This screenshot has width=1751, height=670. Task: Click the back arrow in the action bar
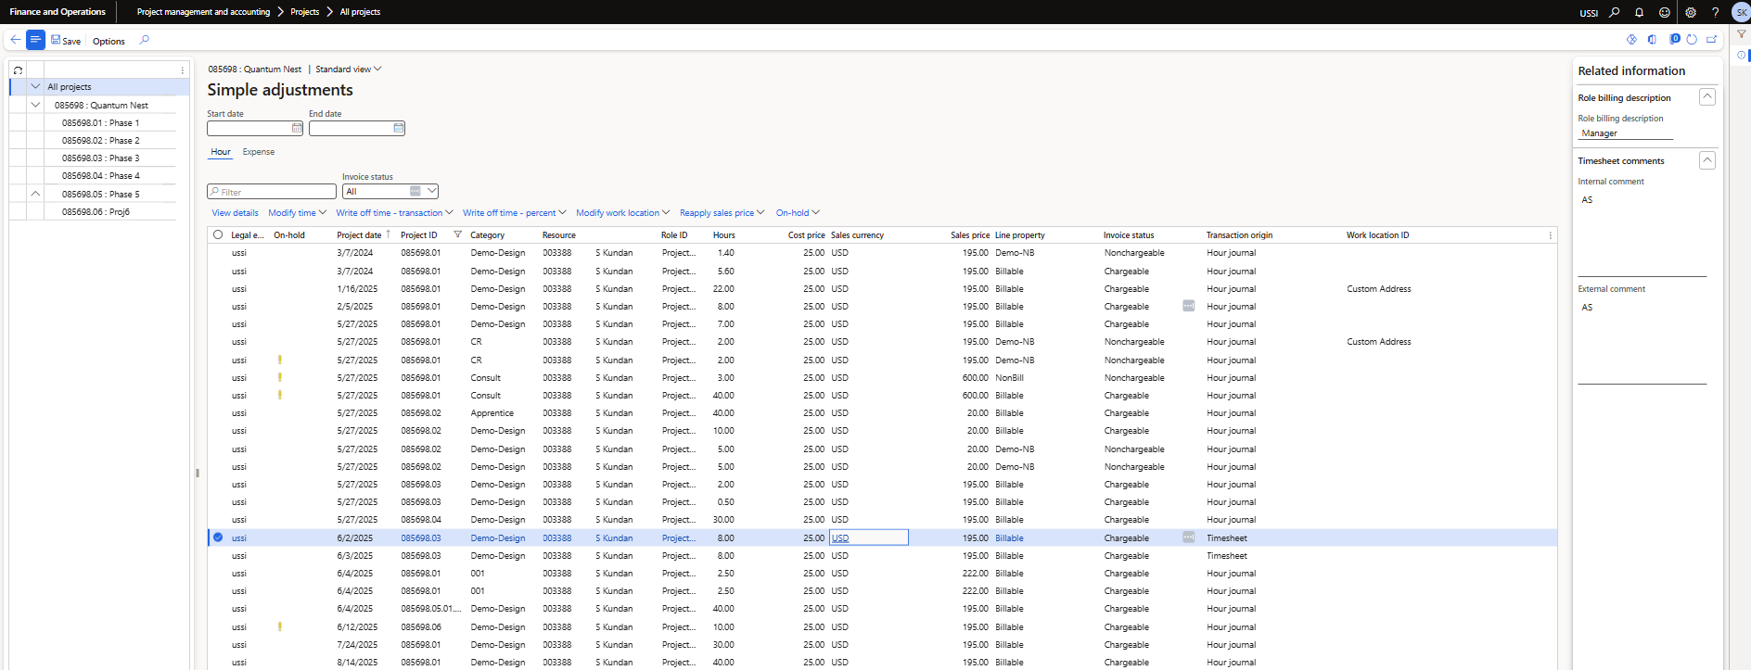coord(15,40)
